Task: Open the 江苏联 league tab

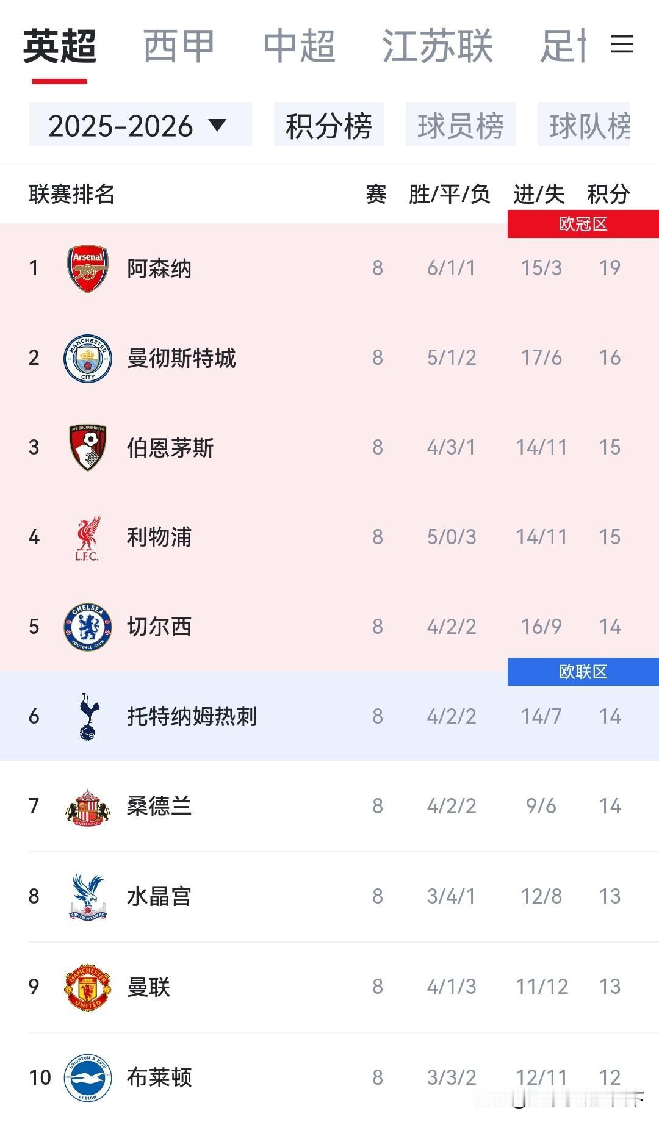Action: (x=437, y=46)
